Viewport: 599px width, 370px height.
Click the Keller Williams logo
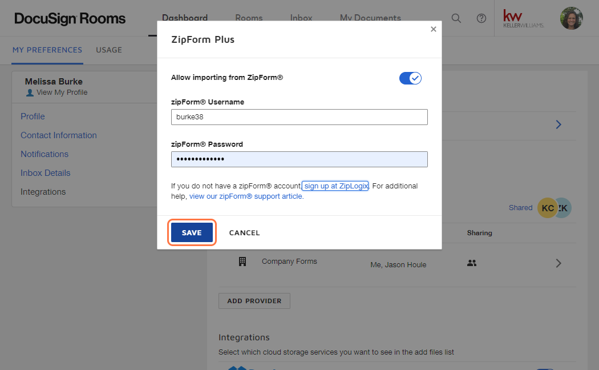pos(523,18)
